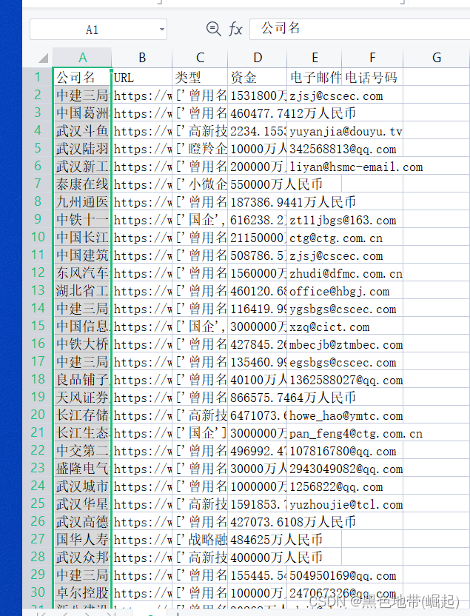Viewport: 470px width, 616px height.
Task: Select cell with 400000万人民币 amount
Action: pos(258,557)
